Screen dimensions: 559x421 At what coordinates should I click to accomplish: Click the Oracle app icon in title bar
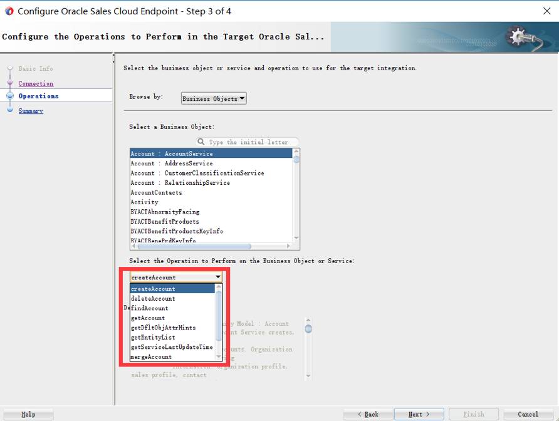pos(9,11)
